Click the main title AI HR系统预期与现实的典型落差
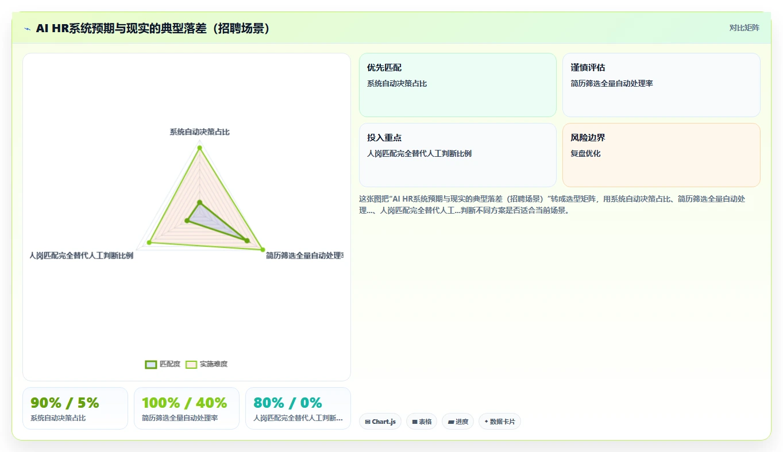 tap(153, 29)
